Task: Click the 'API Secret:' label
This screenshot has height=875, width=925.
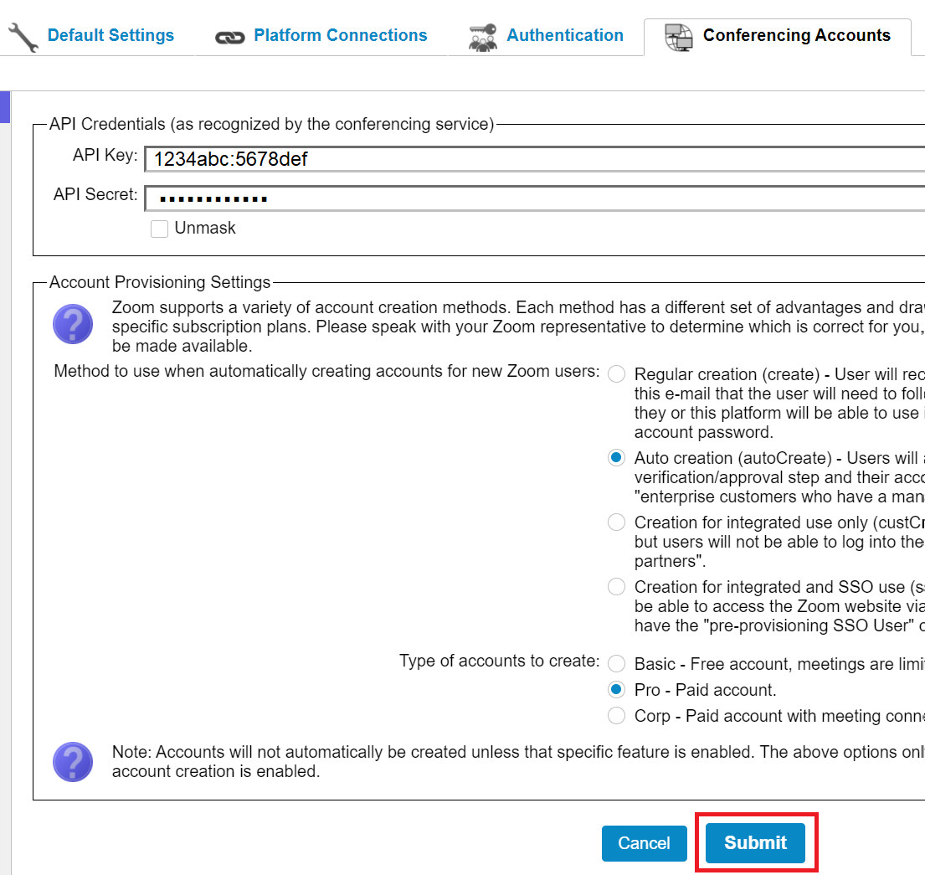Action: coord(95,194)
